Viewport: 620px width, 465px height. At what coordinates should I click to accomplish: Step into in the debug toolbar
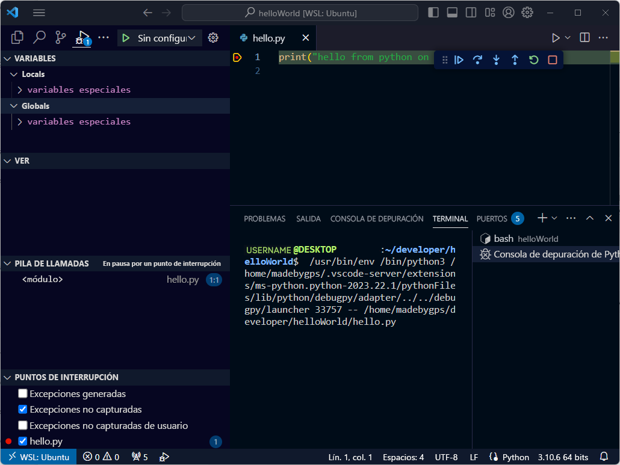(496, 60)
